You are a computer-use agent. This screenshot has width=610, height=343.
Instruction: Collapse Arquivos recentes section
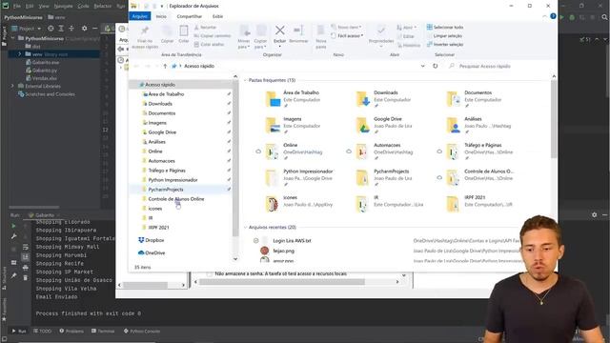[246, 227]
